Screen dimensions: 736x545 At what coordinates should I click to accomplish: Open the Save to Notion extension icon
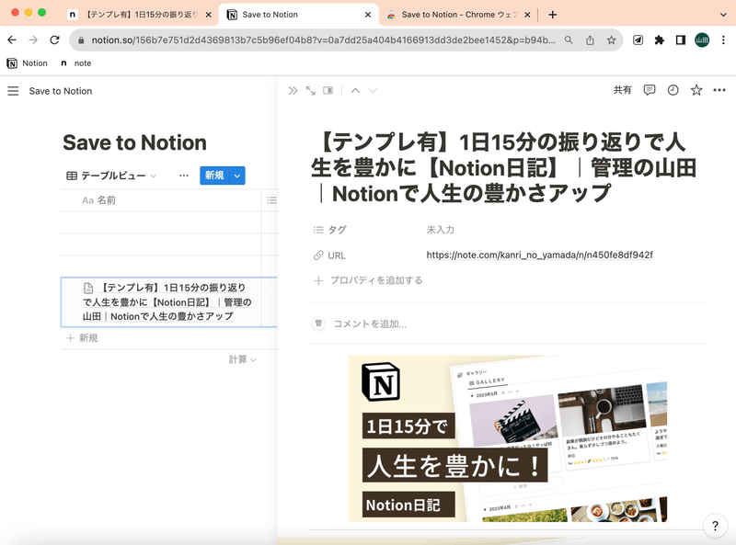(638, 40)
